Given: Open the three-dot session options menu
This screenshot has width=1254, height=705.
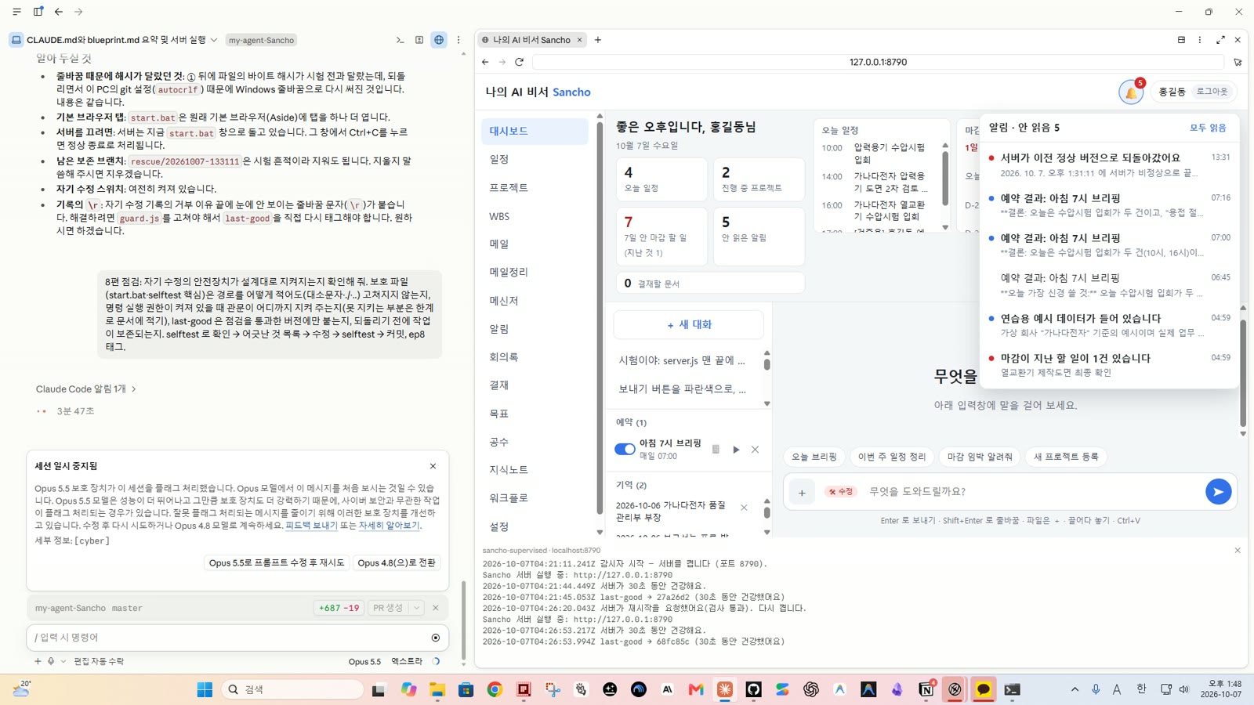Looking at the screenshot, I should click(x=458, y=40).
